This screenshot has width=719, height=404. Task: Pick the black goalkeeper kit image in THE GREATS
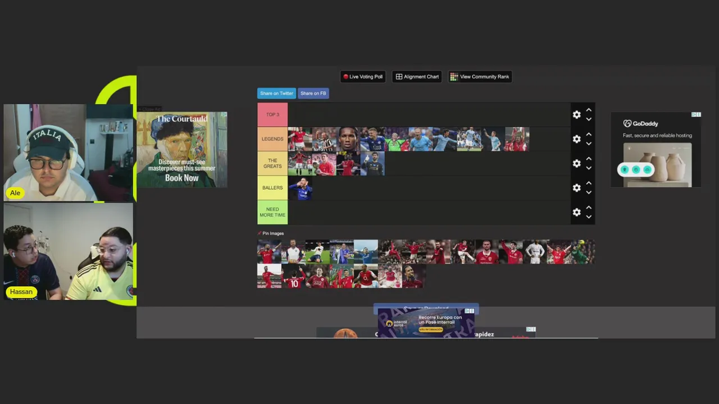tap(372, 164)
